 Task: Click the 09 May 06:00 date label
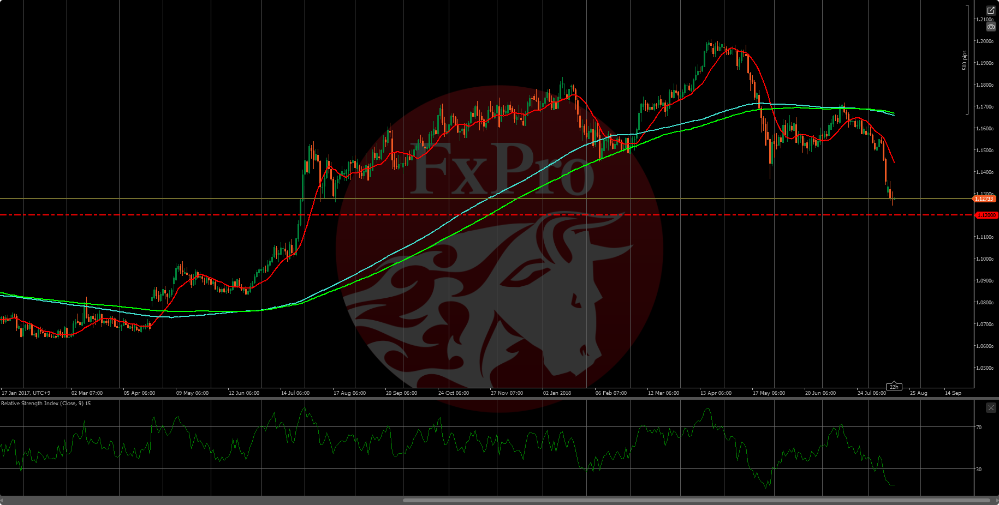pos(192,393)
